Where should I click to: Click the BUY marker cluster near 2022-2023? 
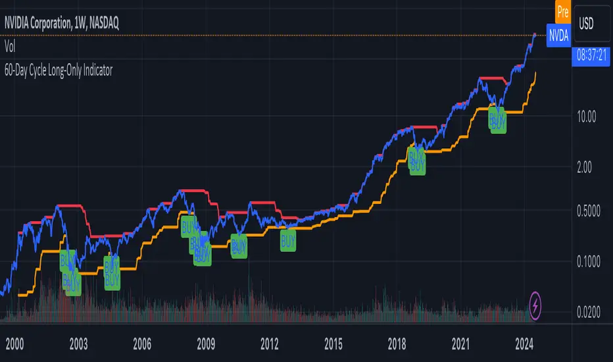(498, 120)
